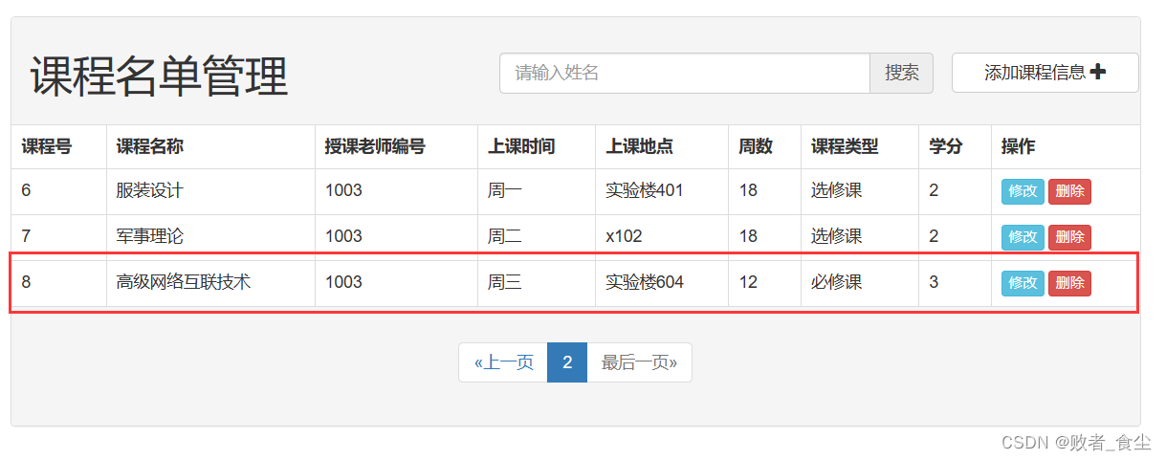Click 修改 for the 军事理论 row
This screenshot has width=1166, height=460.
click(x=1023, y=237)
